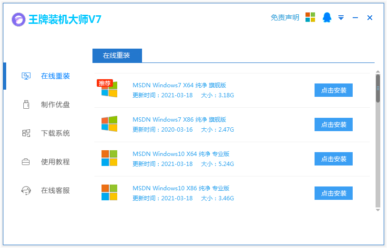Click the Windows10 X86 system logo

click(x=109, y=192)
